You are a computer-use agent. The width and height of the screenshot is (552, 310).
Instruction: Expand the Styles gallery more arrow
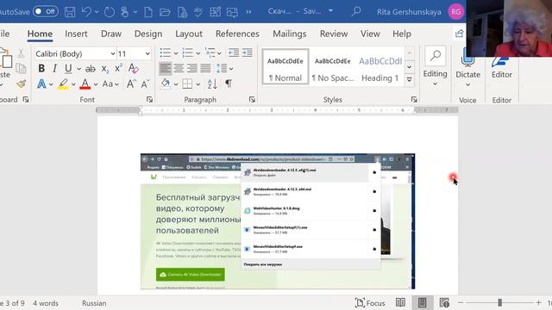coord(409,80)
